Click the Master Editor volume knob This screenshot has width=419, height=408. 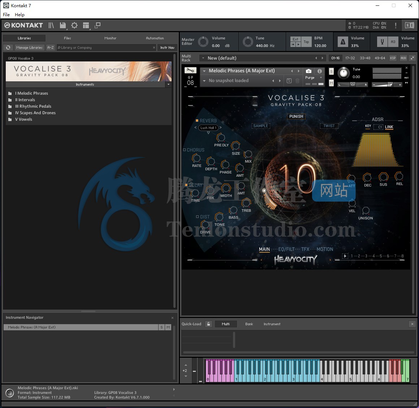(x=203, y=42)
